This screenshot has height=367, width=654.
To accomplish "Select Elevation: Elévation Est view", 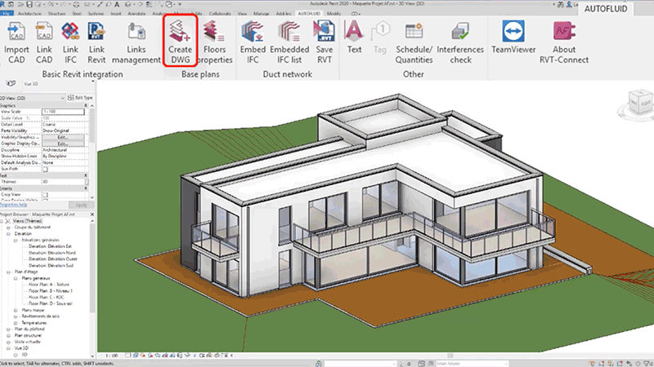I will tap(50, 246).
